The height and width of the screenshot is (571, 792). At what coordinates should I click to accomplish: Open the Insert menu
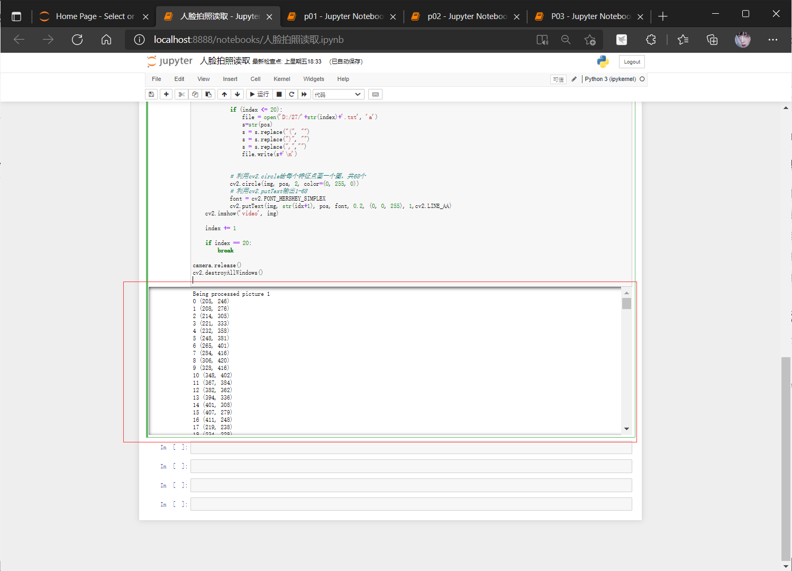(230, 79)
